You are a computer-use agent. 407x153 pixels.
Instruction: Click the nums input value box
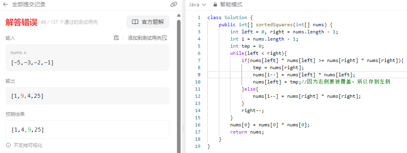(87, 58)
